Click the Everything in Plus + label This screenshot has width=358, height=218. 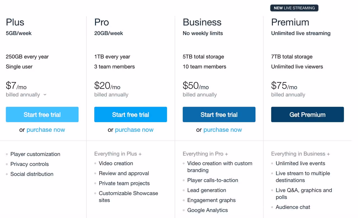[x=118, y=154]
